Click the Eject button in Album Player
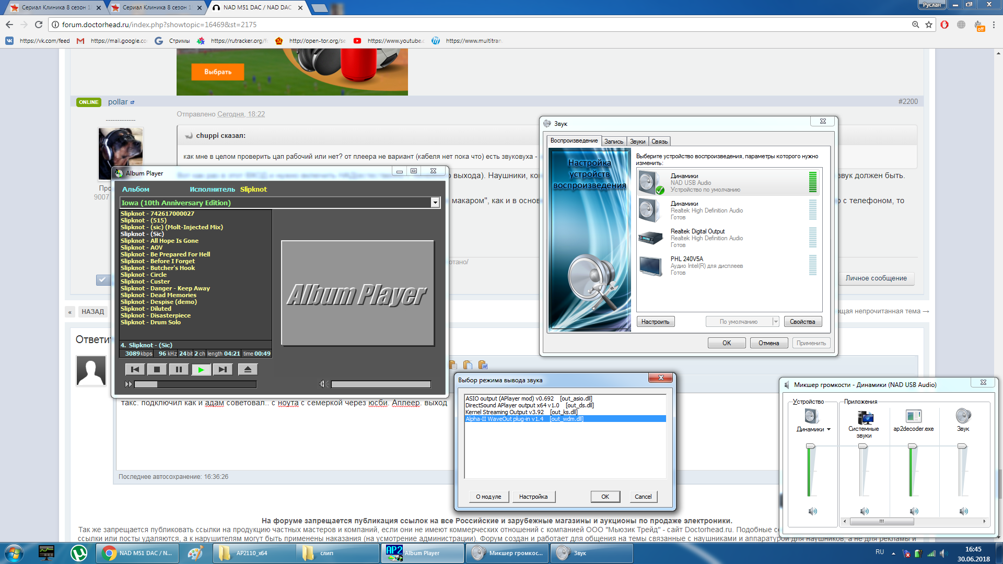 click(x=248, y=370)
